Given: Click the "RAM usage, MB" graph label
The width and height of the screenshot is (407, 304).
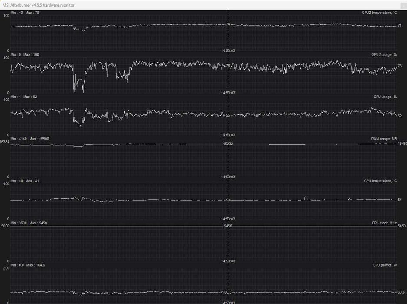Looking at the screenshot, I should tap(384, 139).
